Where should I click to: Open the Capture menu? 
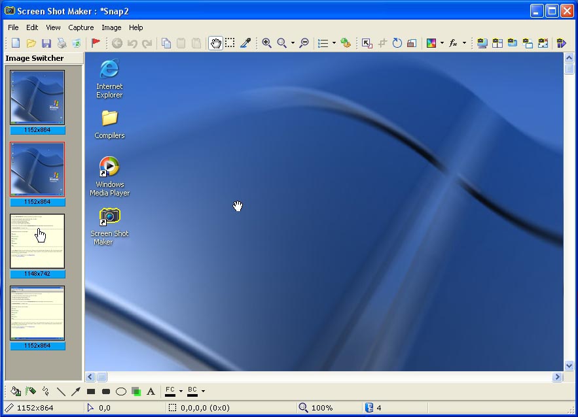coord(81,27)
